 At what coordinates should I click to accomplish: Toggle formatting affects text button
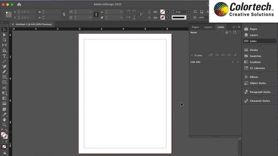pyautogui.click(x=6, y=142)
